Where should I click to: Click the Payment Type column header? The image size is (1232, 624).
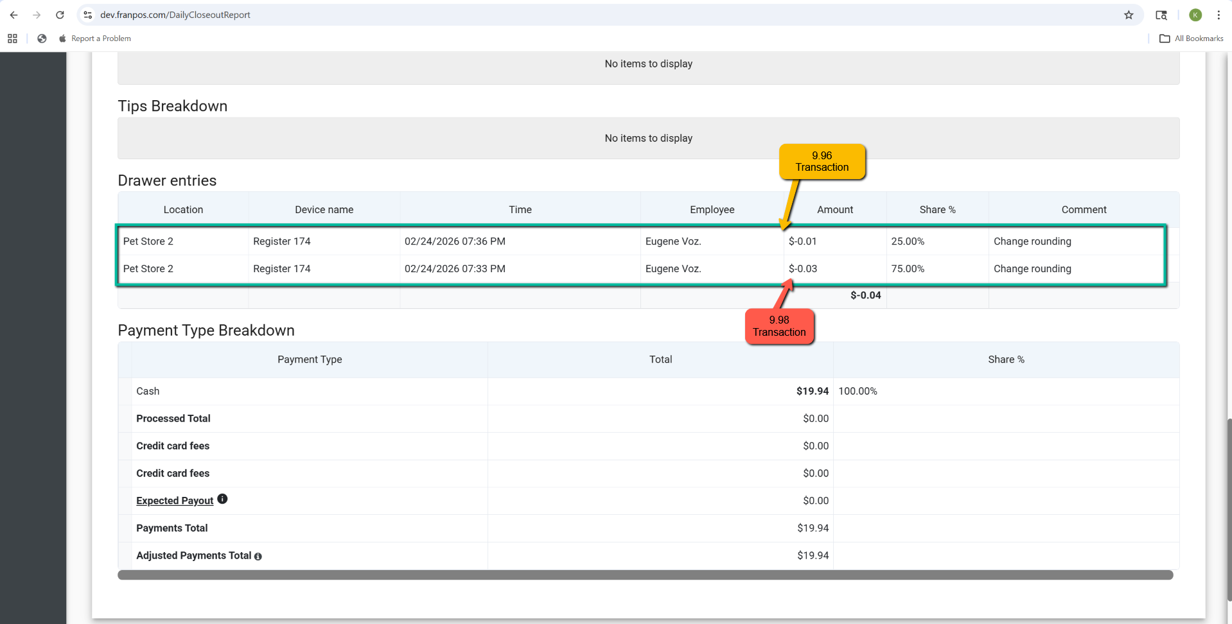[310, 360]
